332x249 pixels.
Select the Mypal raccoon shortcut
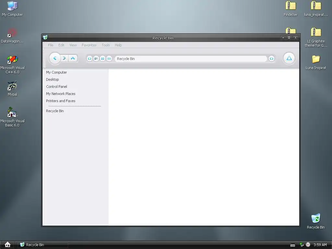12,89
